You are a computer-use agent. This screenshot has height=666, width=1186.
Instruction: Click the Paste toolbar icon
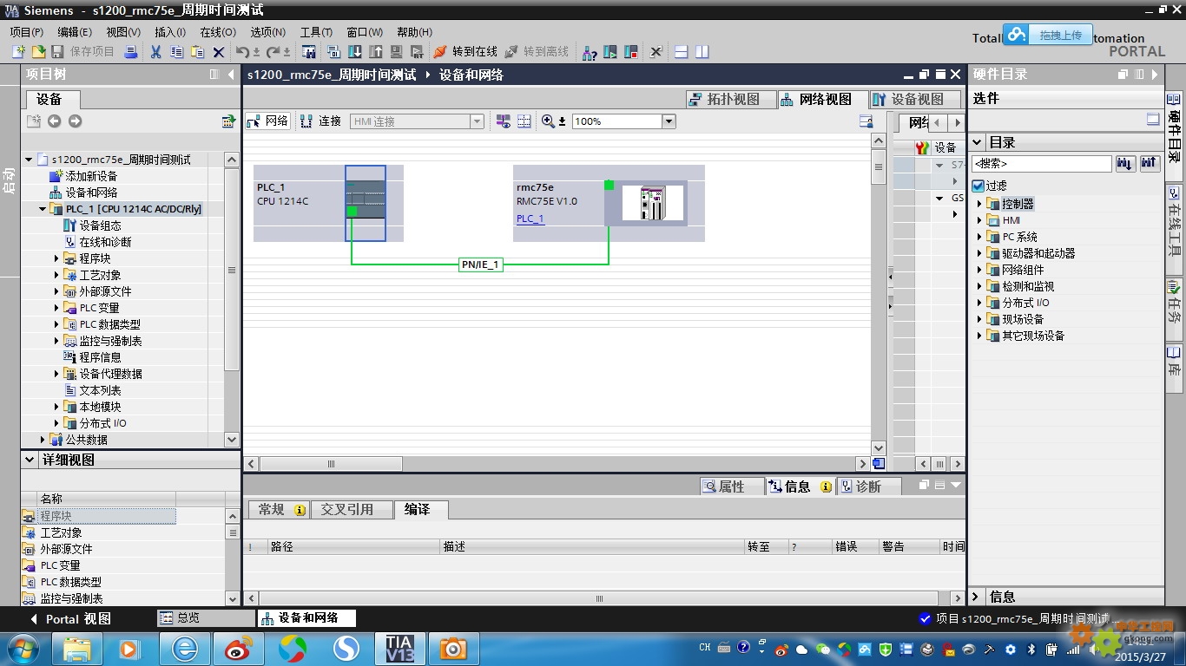(x=197, y=52)
